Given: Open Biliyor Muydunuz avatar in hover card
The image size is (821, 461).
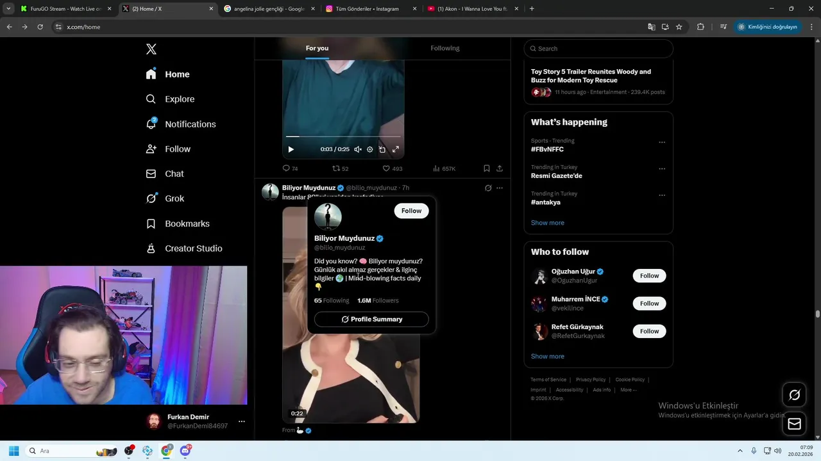Looking at the screenshot, I should click(x=328, y=216).
